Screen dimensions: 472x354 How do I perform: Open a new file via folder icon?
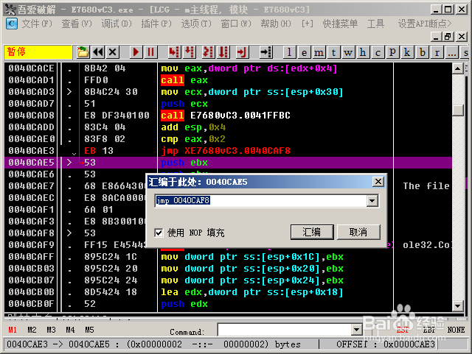[83, 52]
